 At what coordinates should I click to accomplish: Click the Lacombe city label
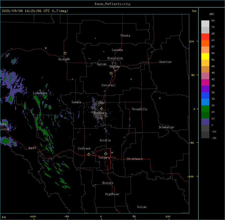[117, 50]
